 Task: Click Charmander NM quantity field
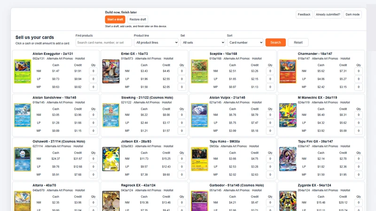click(359, 71)
